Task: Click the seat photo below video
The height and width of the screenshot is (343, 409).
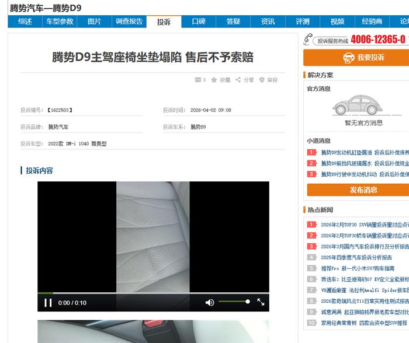Action: 153,331
